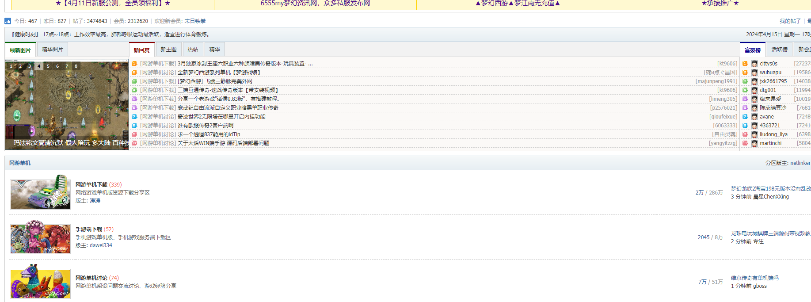This screenshot has height=302, width=811.
Task: Click the avatar icon beside avane
Action: pyautogui.click(x=754, y=117)
